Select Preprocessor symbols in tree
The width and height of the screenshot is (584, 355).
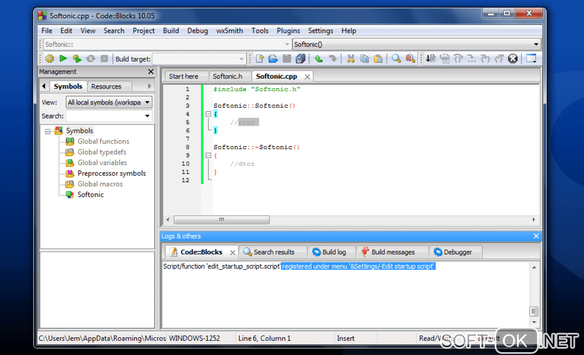click(x=112, y=173)
